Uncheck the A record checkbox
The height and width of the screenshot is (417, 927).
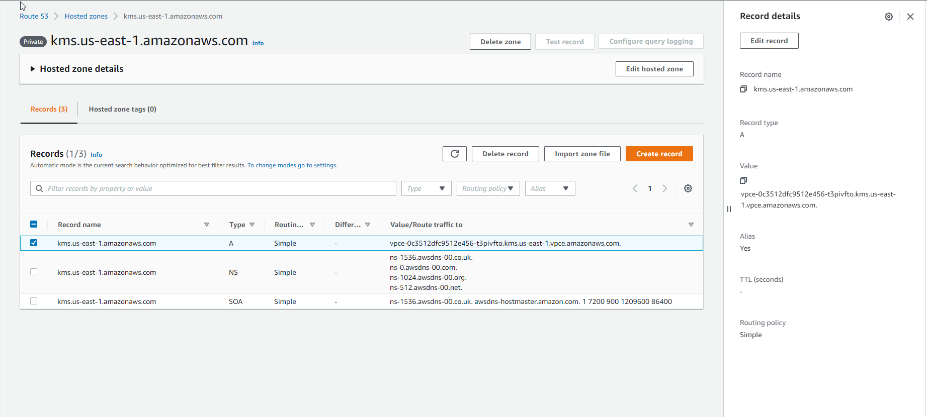[34, 243]
